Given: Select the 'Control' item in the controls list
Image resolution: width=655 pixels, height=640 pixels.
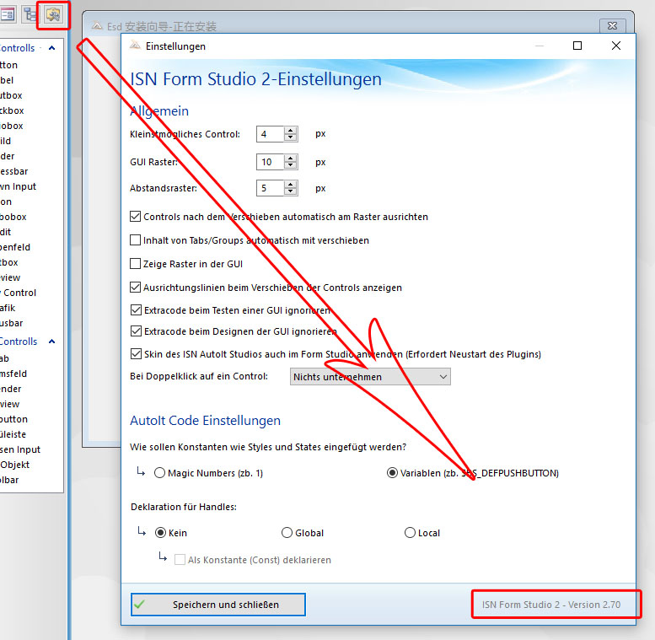Looking at the screenshot, I should 18,293.
